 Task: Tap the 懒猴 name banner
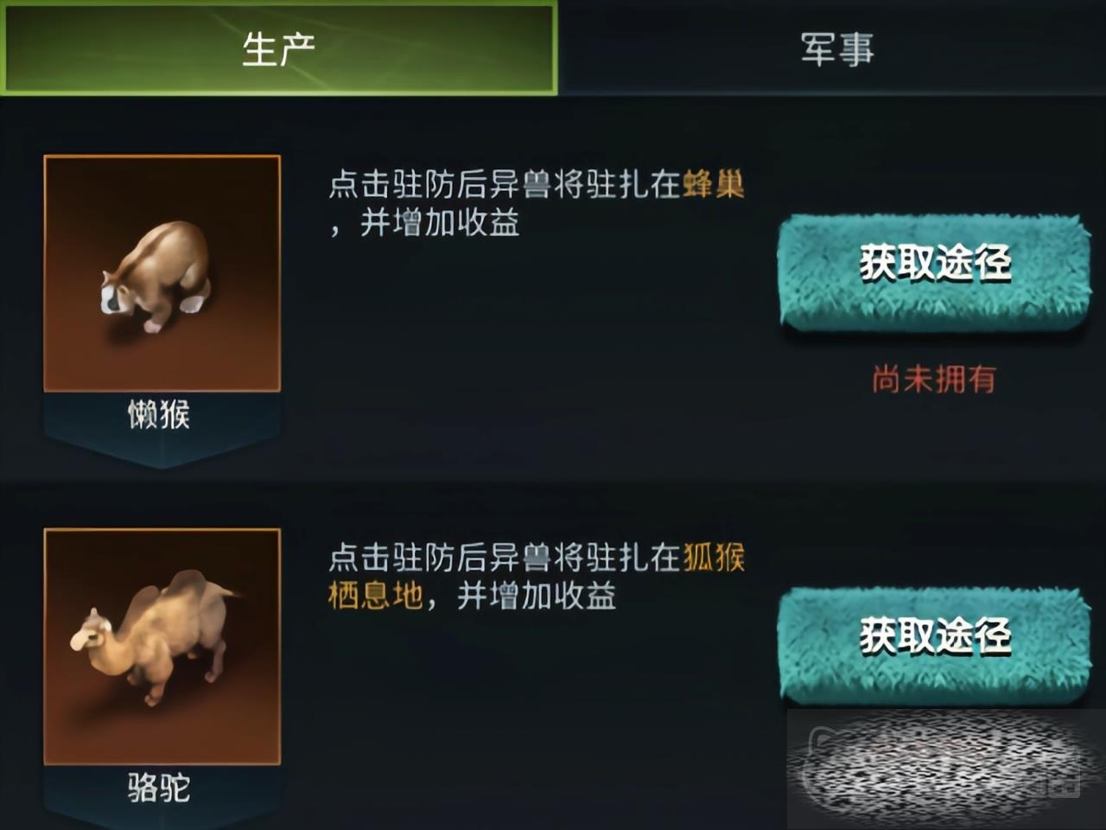pyautogui.click(x=159, y=416)
